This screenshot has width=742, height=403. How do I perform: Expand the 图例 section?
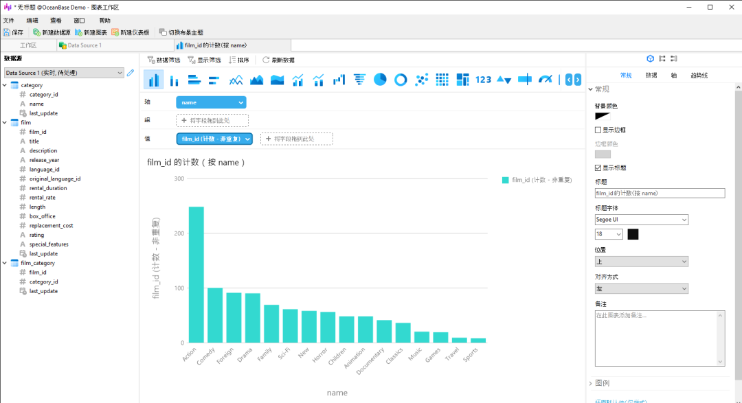[x=591, y=383]
